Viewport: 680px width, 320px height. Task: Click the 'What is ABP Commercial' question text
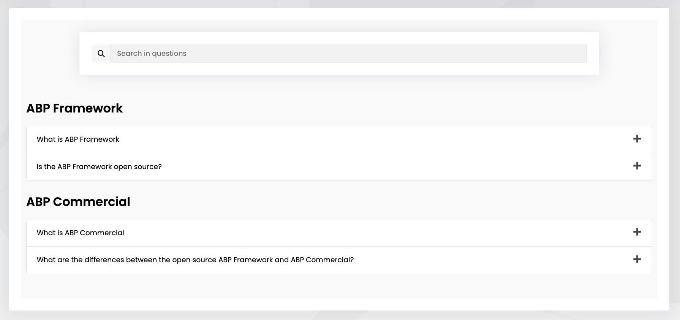pyautogui.click(x=80, y=233)
